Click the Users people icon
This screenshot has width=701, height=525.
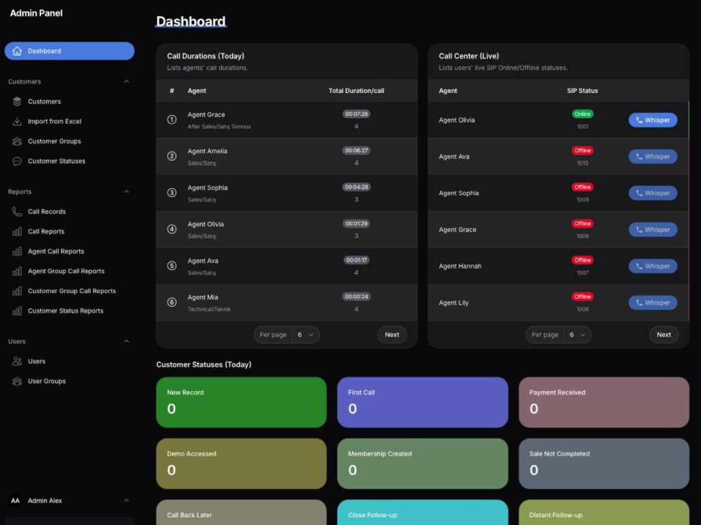17,361
